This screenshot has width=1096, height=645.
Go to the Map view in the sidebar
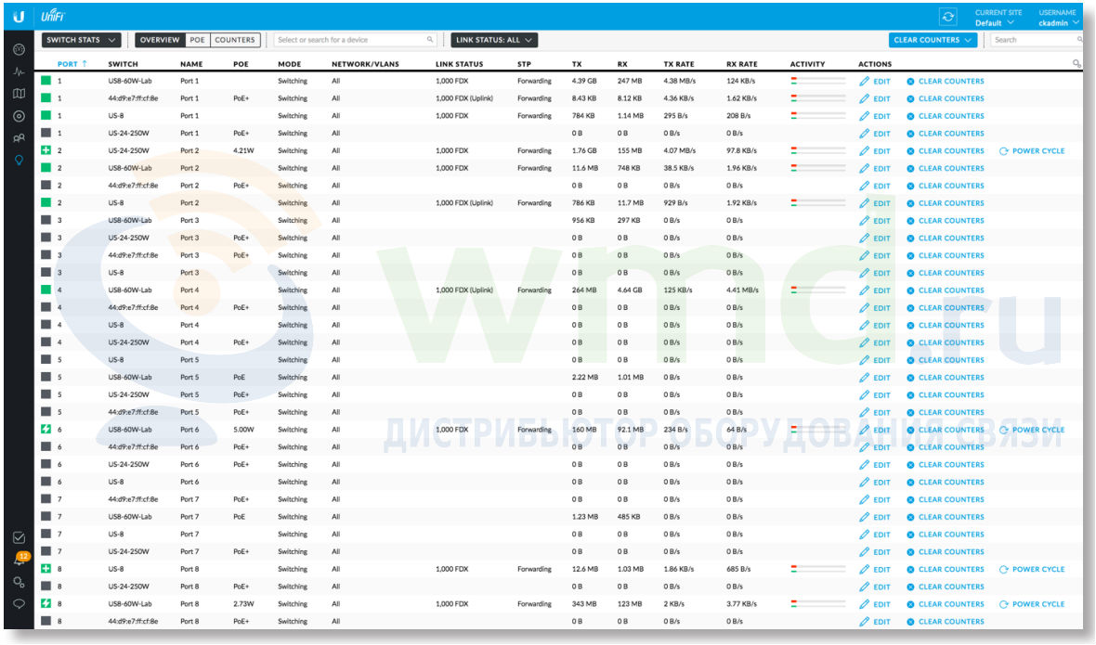click(19, 94)
